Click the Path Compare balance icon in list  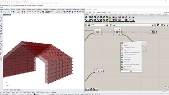point(122,57)
